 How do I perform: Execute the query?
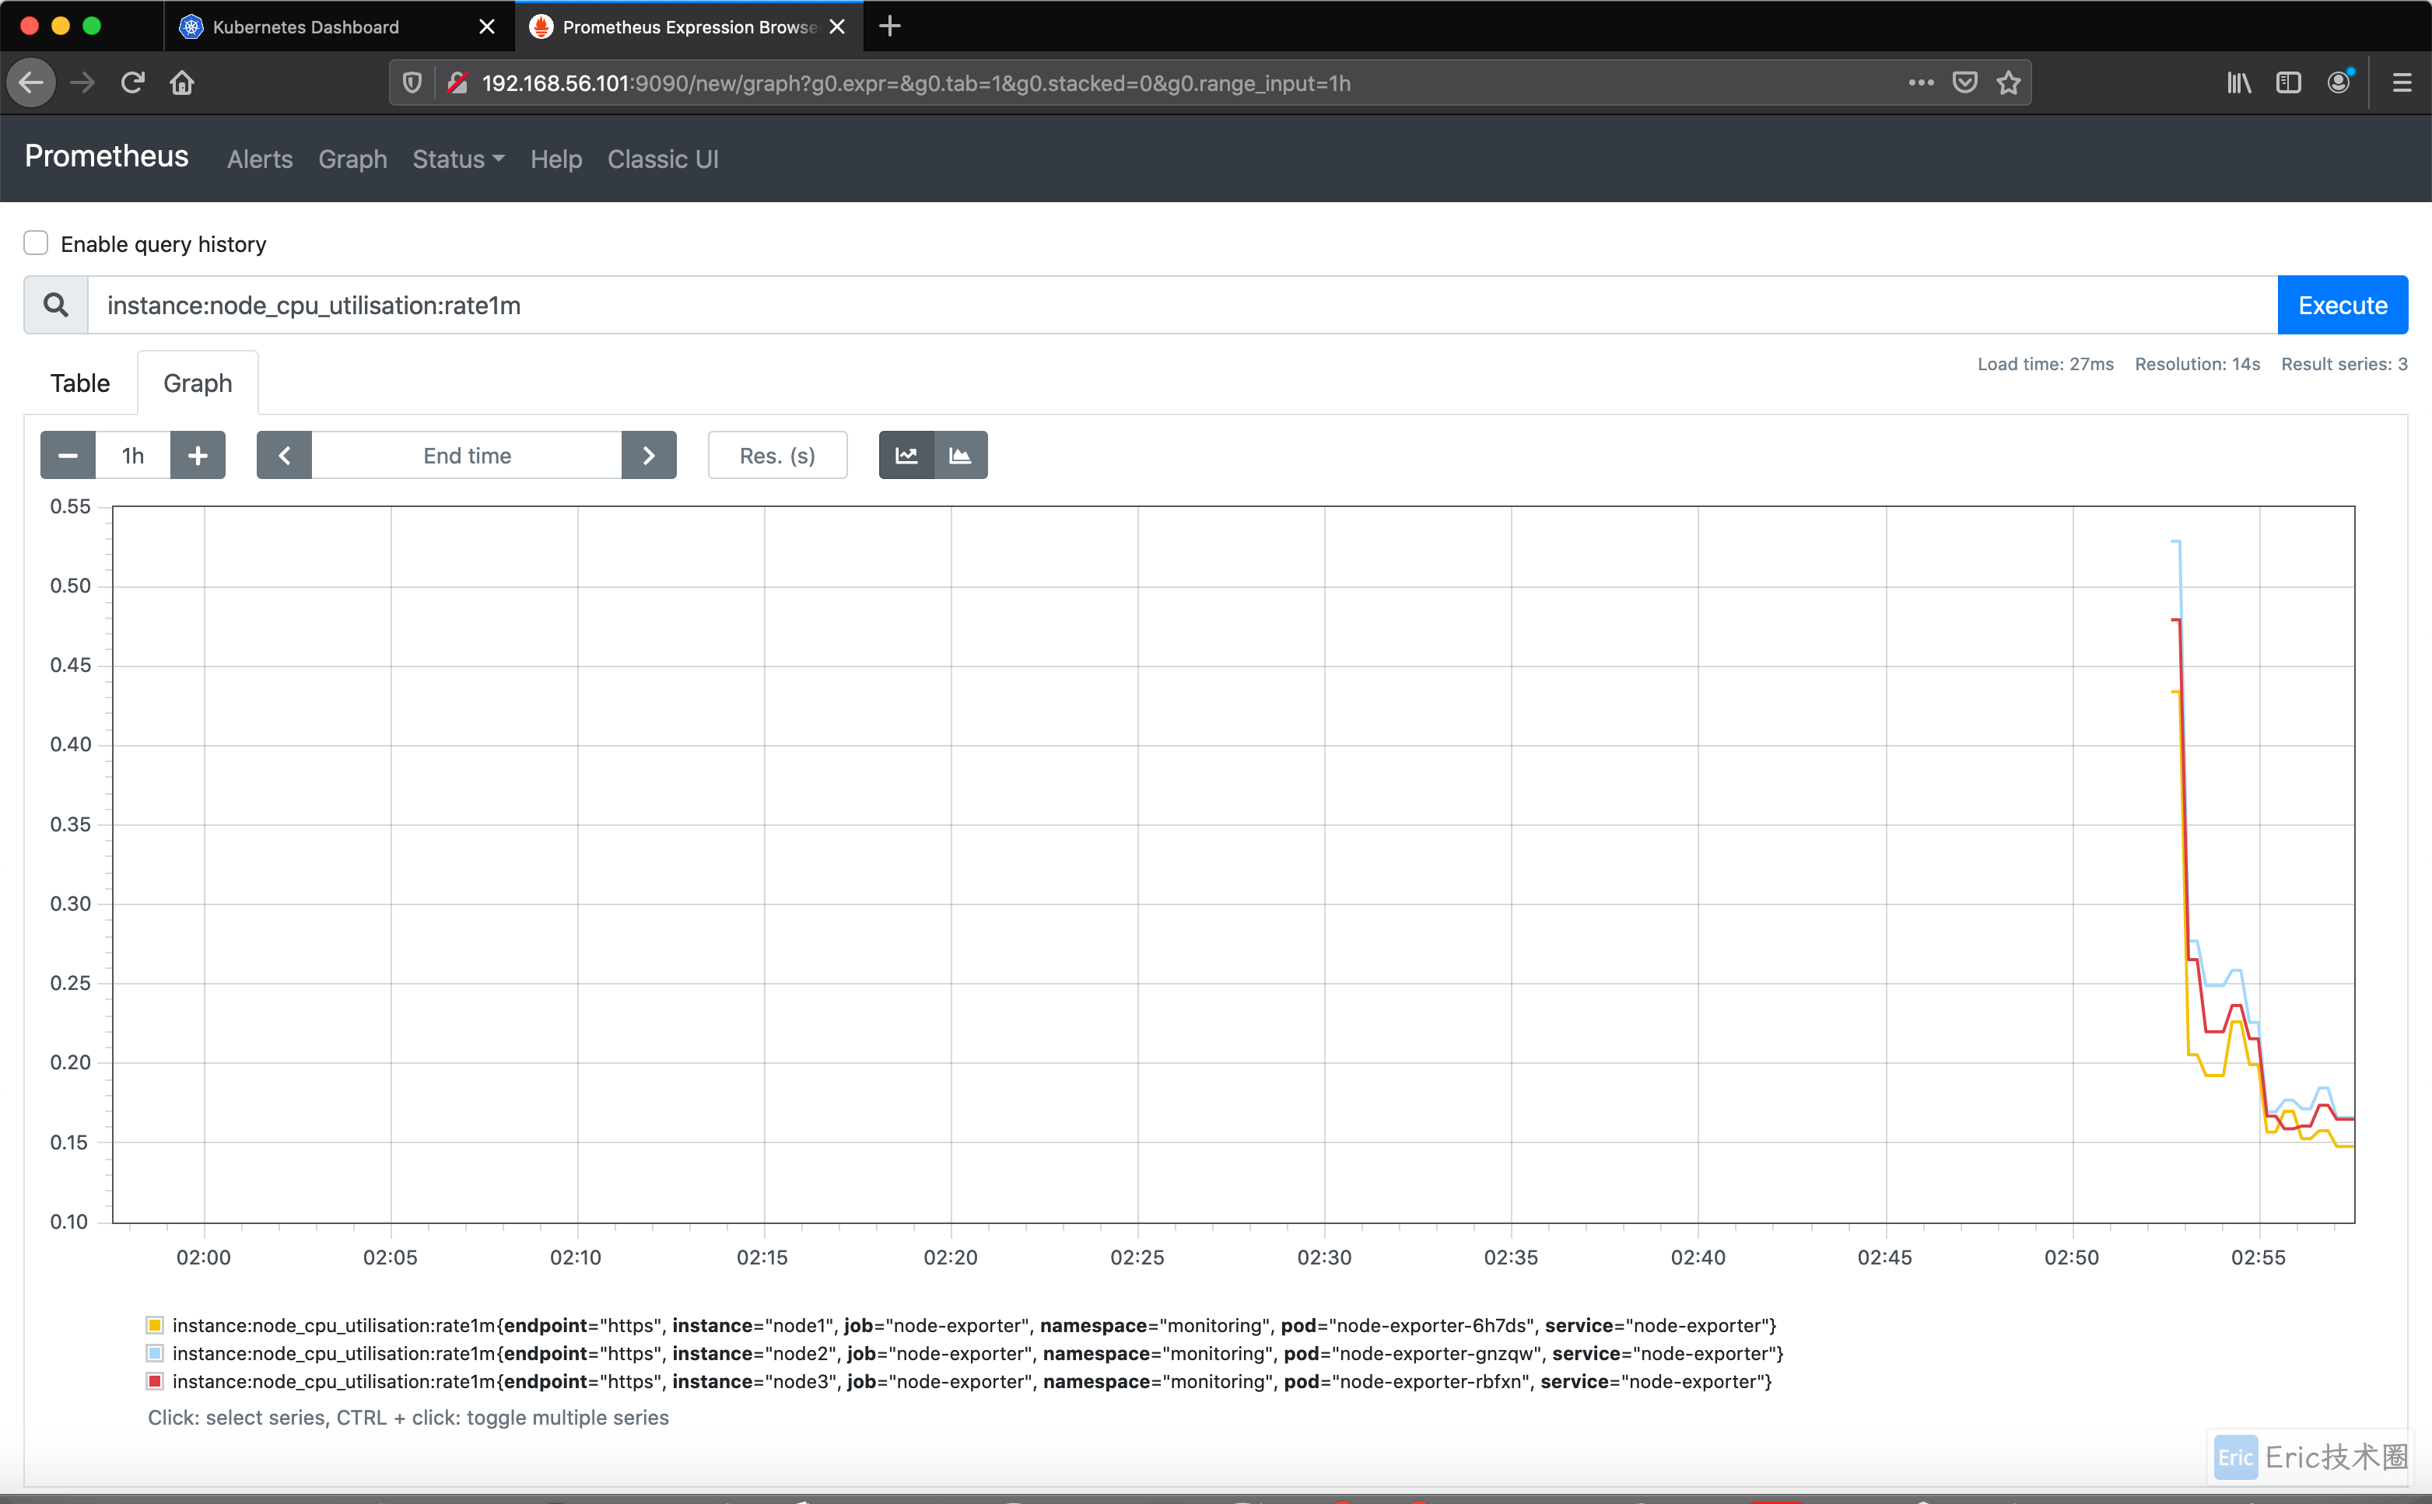[2343, 306]
